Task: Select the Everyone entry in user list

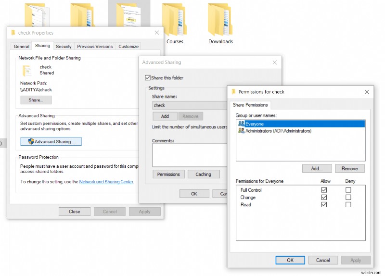Action: (300, 124)
